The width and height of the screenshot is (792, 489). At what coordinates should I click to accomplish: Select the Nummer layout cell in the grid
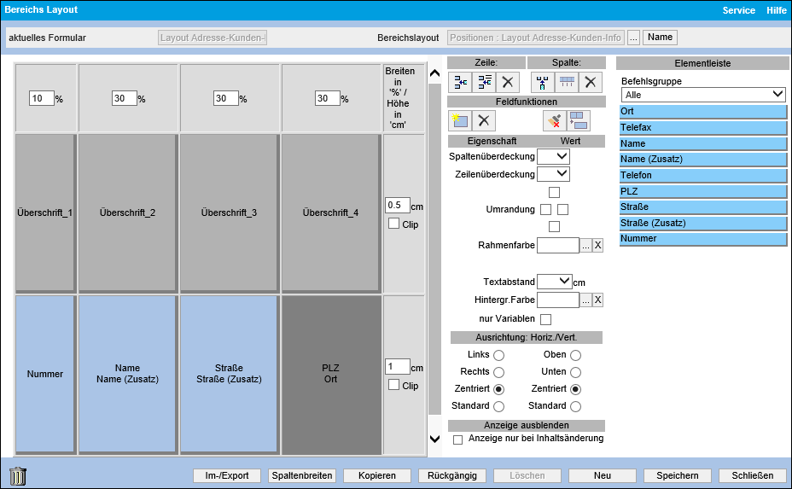pyautogui.click(x=45, y=374)
